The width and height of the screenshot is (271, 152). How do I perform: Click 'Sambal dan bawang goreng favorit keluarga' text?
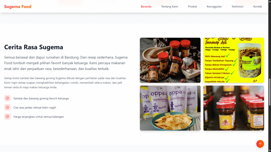(x=41, y=98)
